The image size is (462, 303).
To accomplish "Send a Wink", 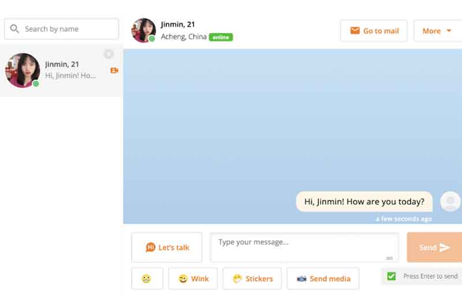I will coord(193,278).
